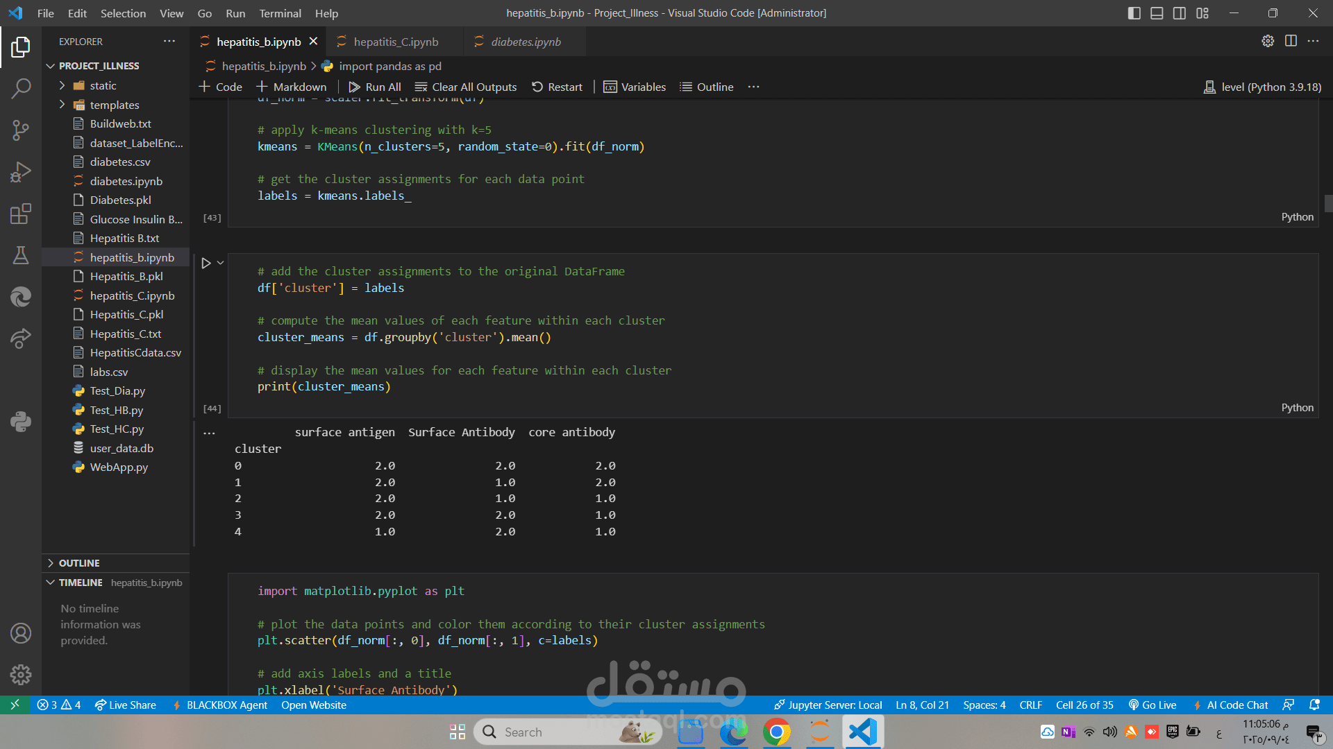Open the Extensions view
The height and width of the screenshot is (749, 1333).
21,214
